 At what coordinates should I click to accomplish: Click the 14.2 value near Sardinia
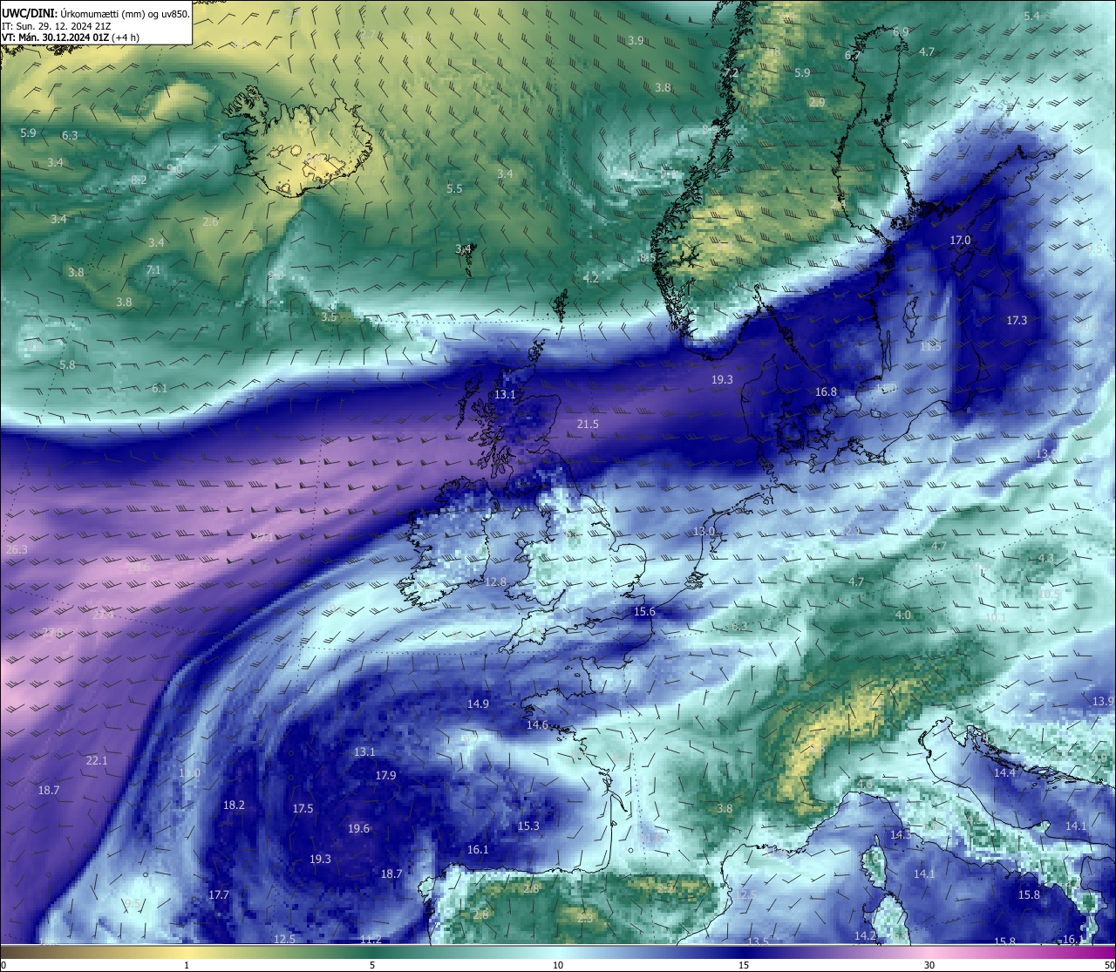click(x=865, y=936)
